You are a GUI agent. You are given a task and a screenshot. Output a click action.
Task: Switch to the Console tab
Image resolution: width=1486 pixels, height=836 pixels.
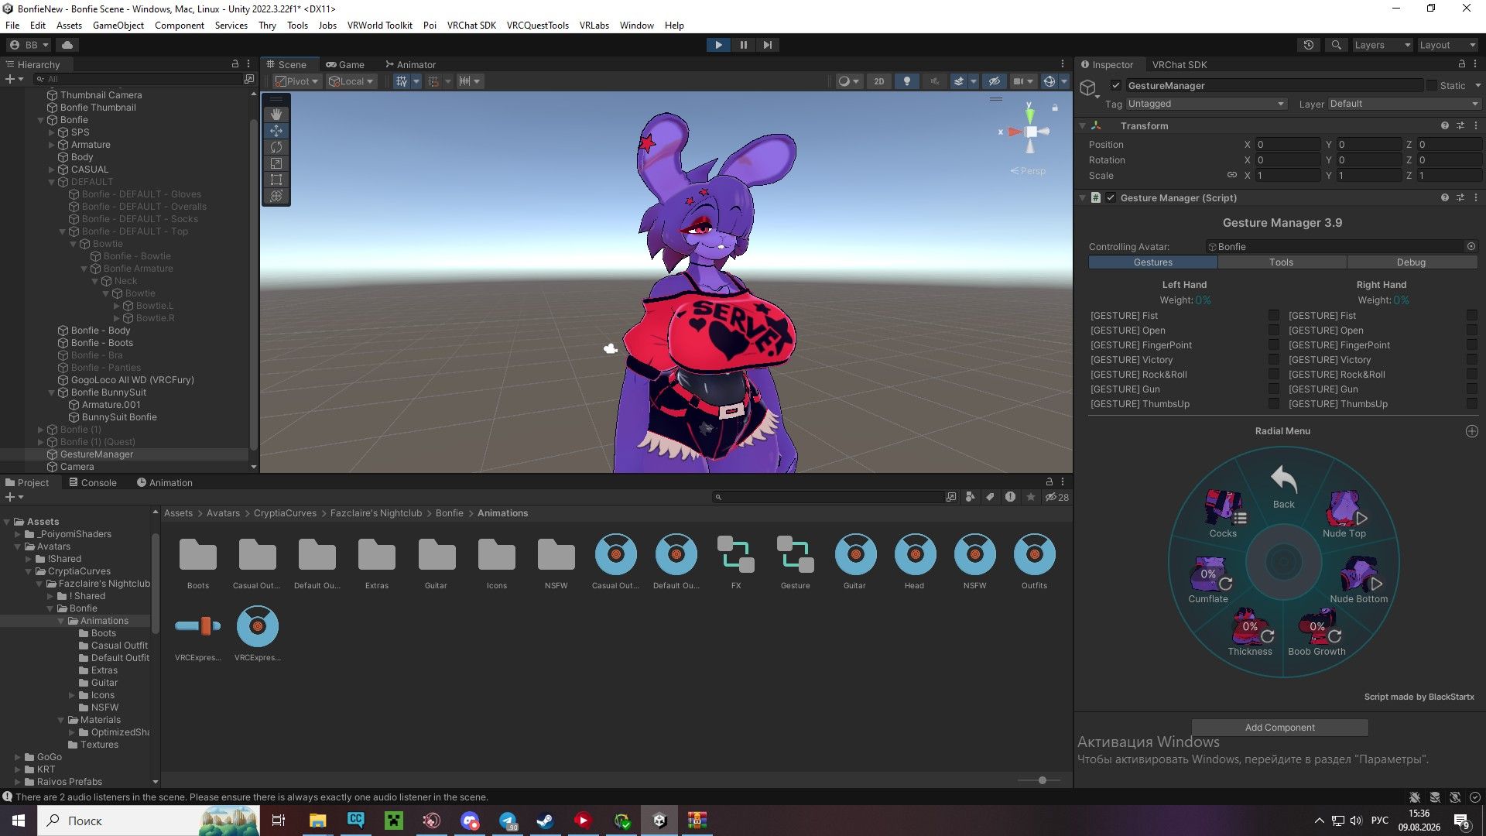tap(93, 482)
